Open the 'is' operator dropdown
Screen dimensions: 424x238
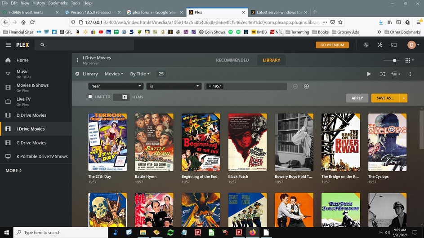tap(174, 86)
